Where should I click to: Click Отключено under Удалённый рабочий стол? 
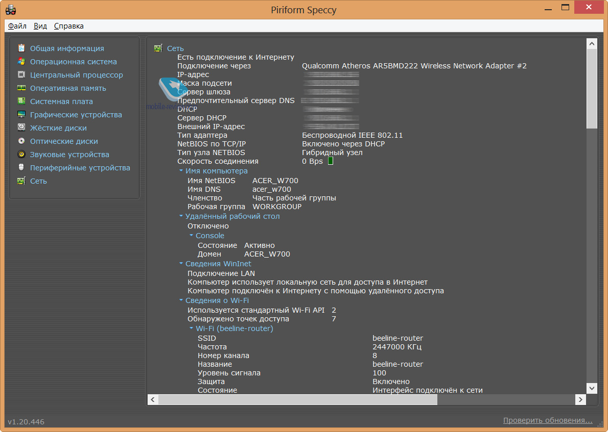point(208,226)
